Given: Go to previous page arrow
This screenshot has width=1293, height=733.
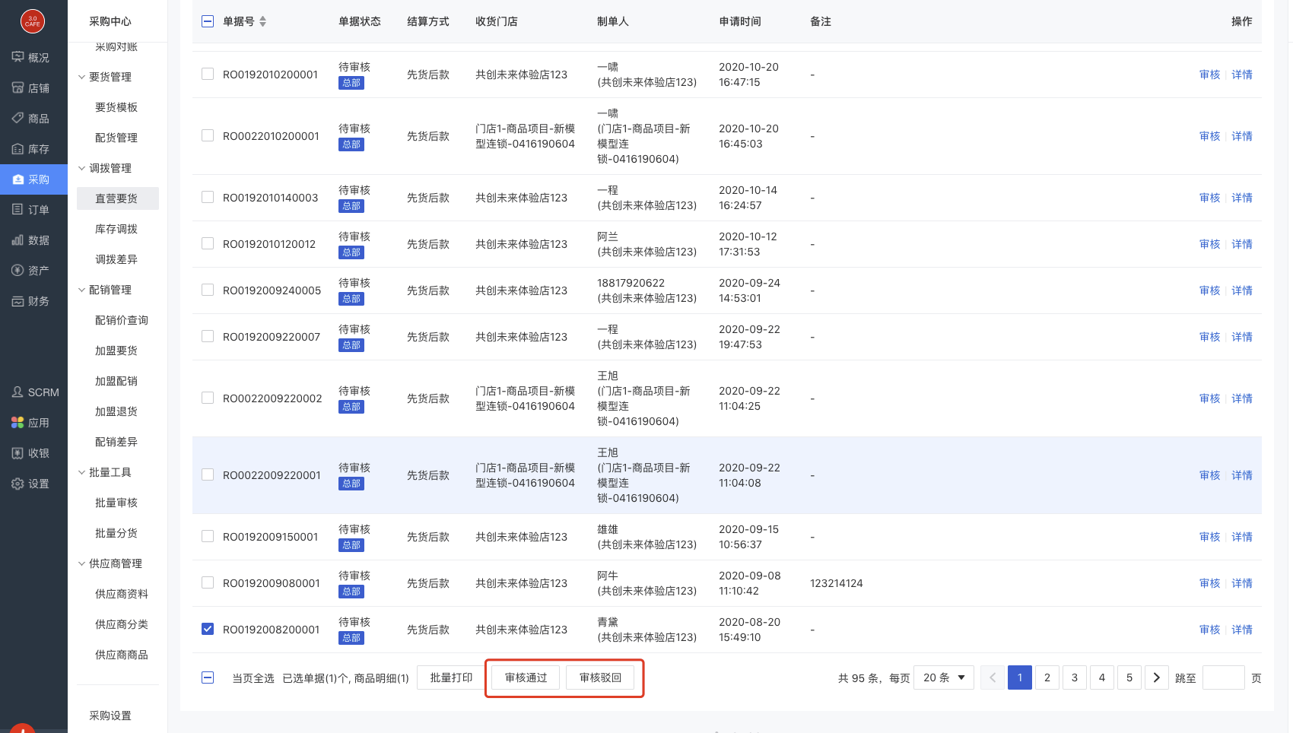Looking at the screenshot, I should pos(993,677).
